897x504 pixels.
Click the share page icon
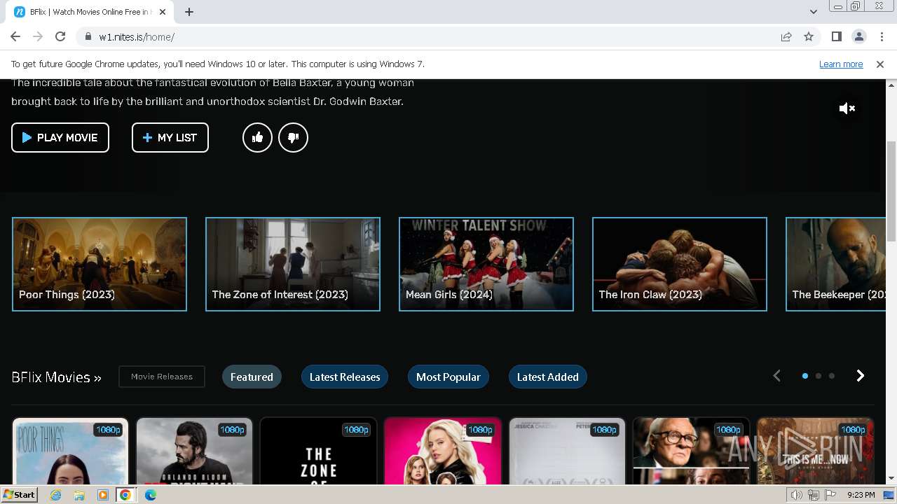pos(786,36)
